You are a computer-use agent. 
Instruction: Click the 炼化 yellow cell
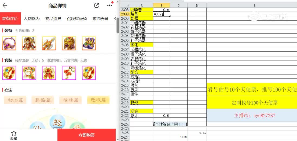pos(141,45)
